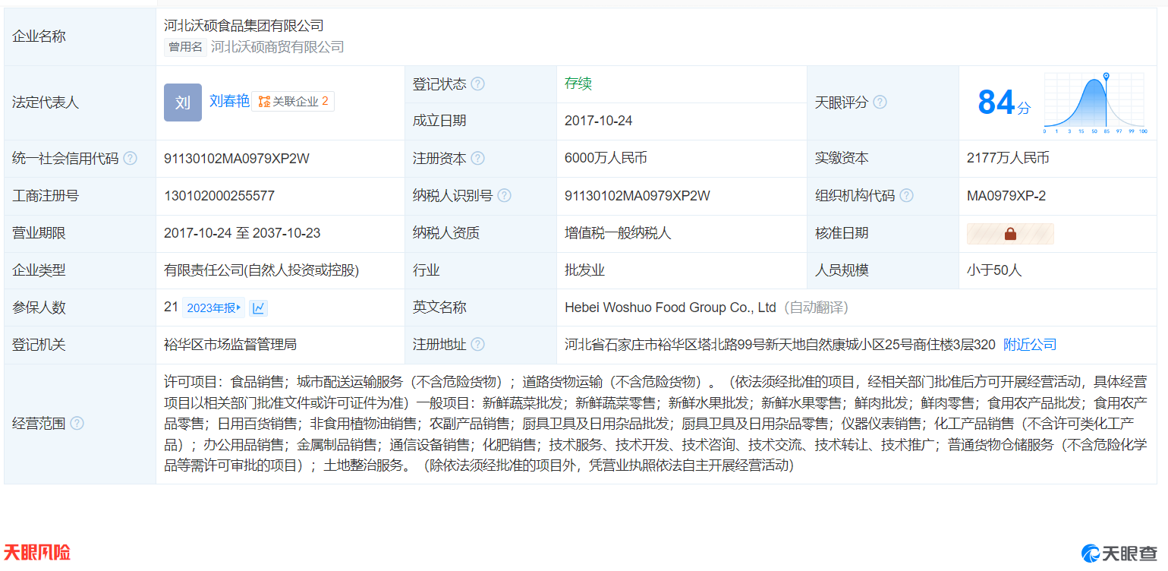1168x571 pixels.
Task: Click industry value 批发业
Action: coord(584,270)
